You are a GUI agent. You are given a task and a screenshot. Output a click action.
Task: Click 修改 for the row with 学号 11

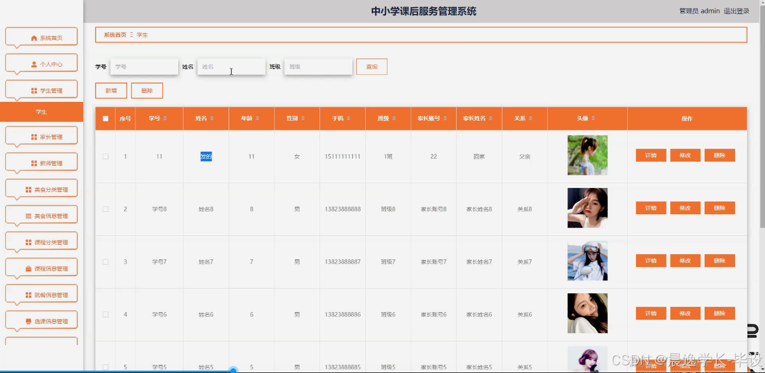click(685, 155)
